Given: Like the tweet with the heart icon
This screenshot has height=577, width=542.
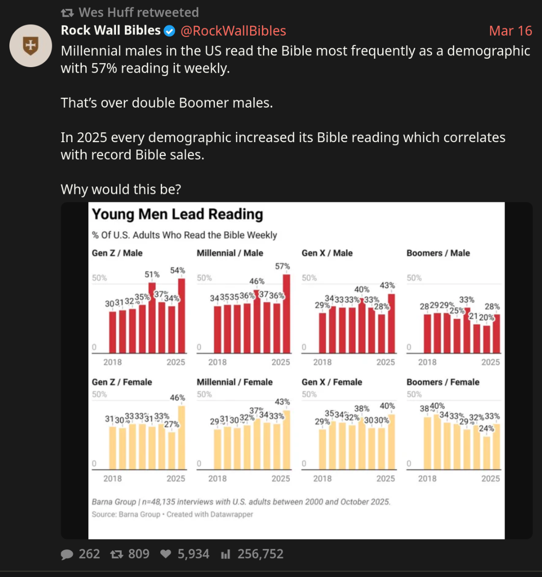Looking at the screenshot, I should tap(166, 554).
